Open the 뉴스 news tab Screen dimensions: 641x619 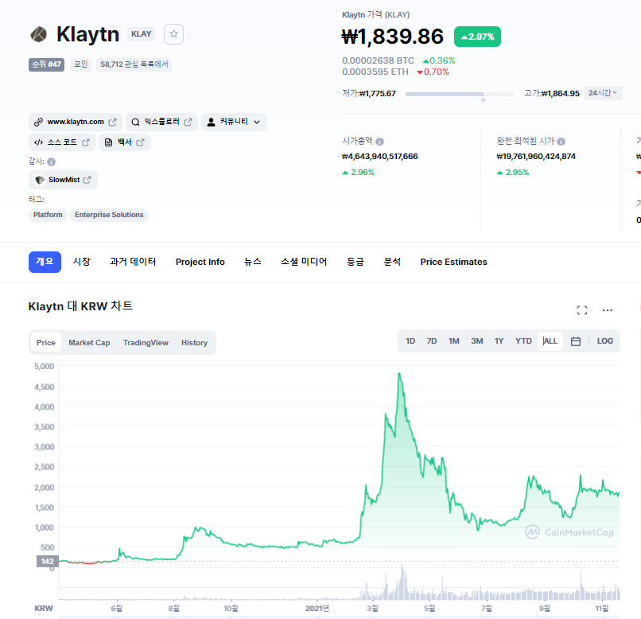click(x=253, y=262)
